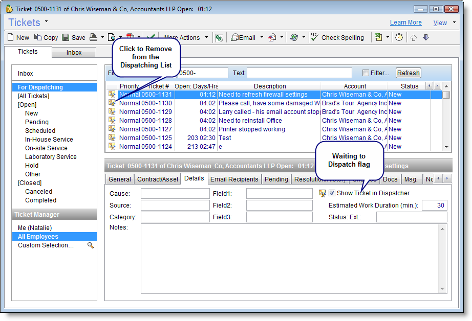Open the Contract/Asset tab
472x321 pixels.
(157, 179)
